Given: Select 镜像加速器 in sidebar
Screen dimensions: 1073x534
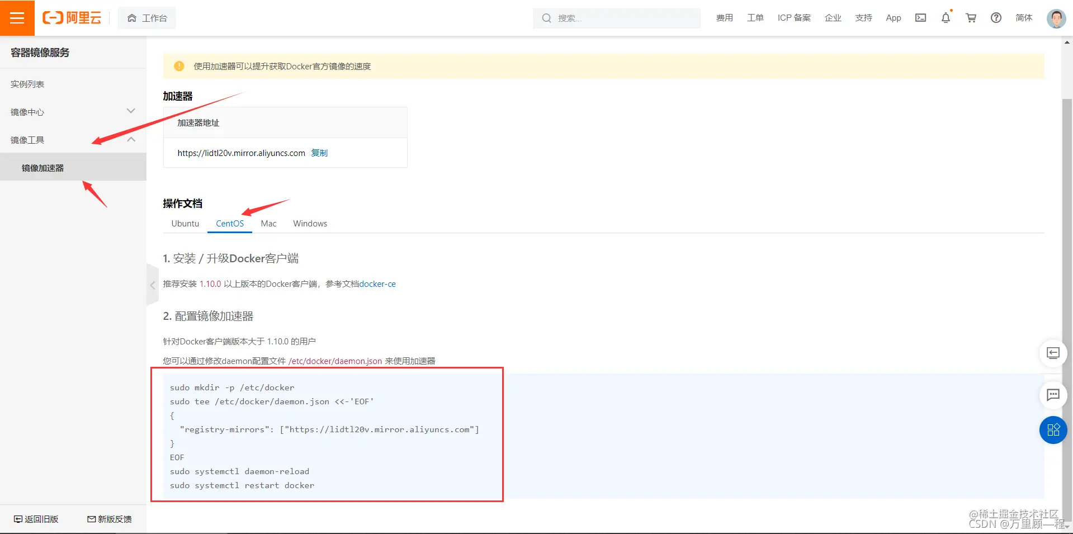Looking at the screenshot, I should [x=73, y=167].
